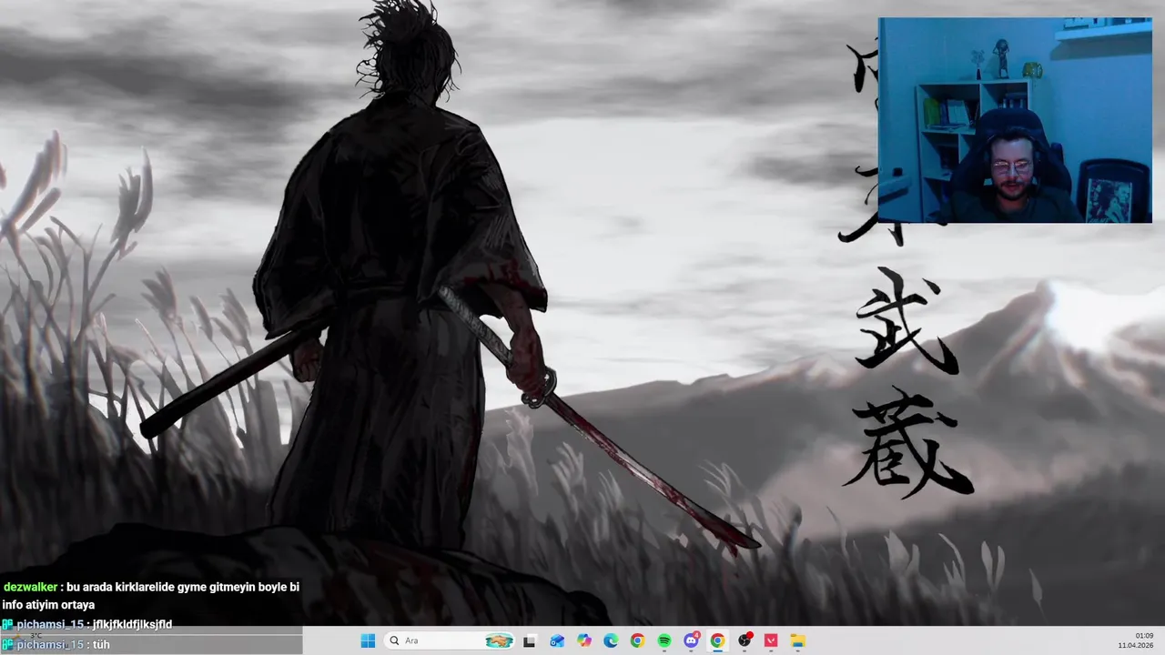Click dezwalker's message about kirklareli gym

pyautogui.click(x=151, y=596)
